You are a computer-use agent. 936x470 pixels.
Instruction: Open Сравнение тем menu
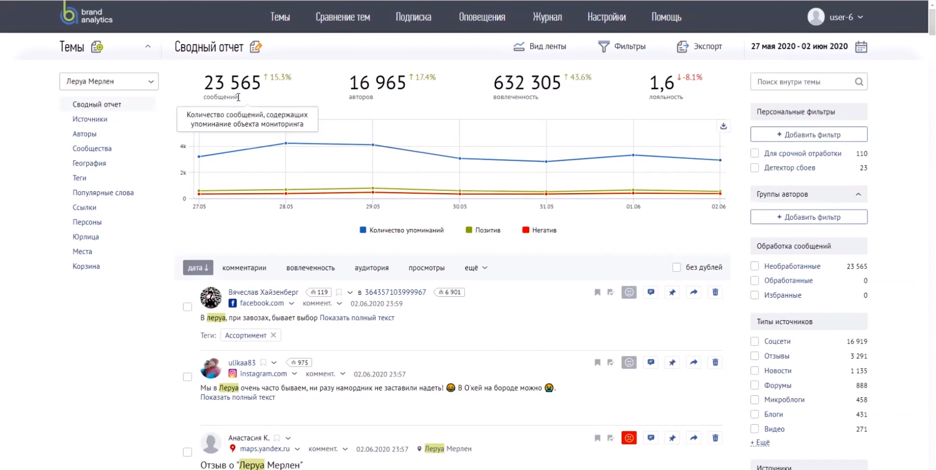(x=343, y=17)
